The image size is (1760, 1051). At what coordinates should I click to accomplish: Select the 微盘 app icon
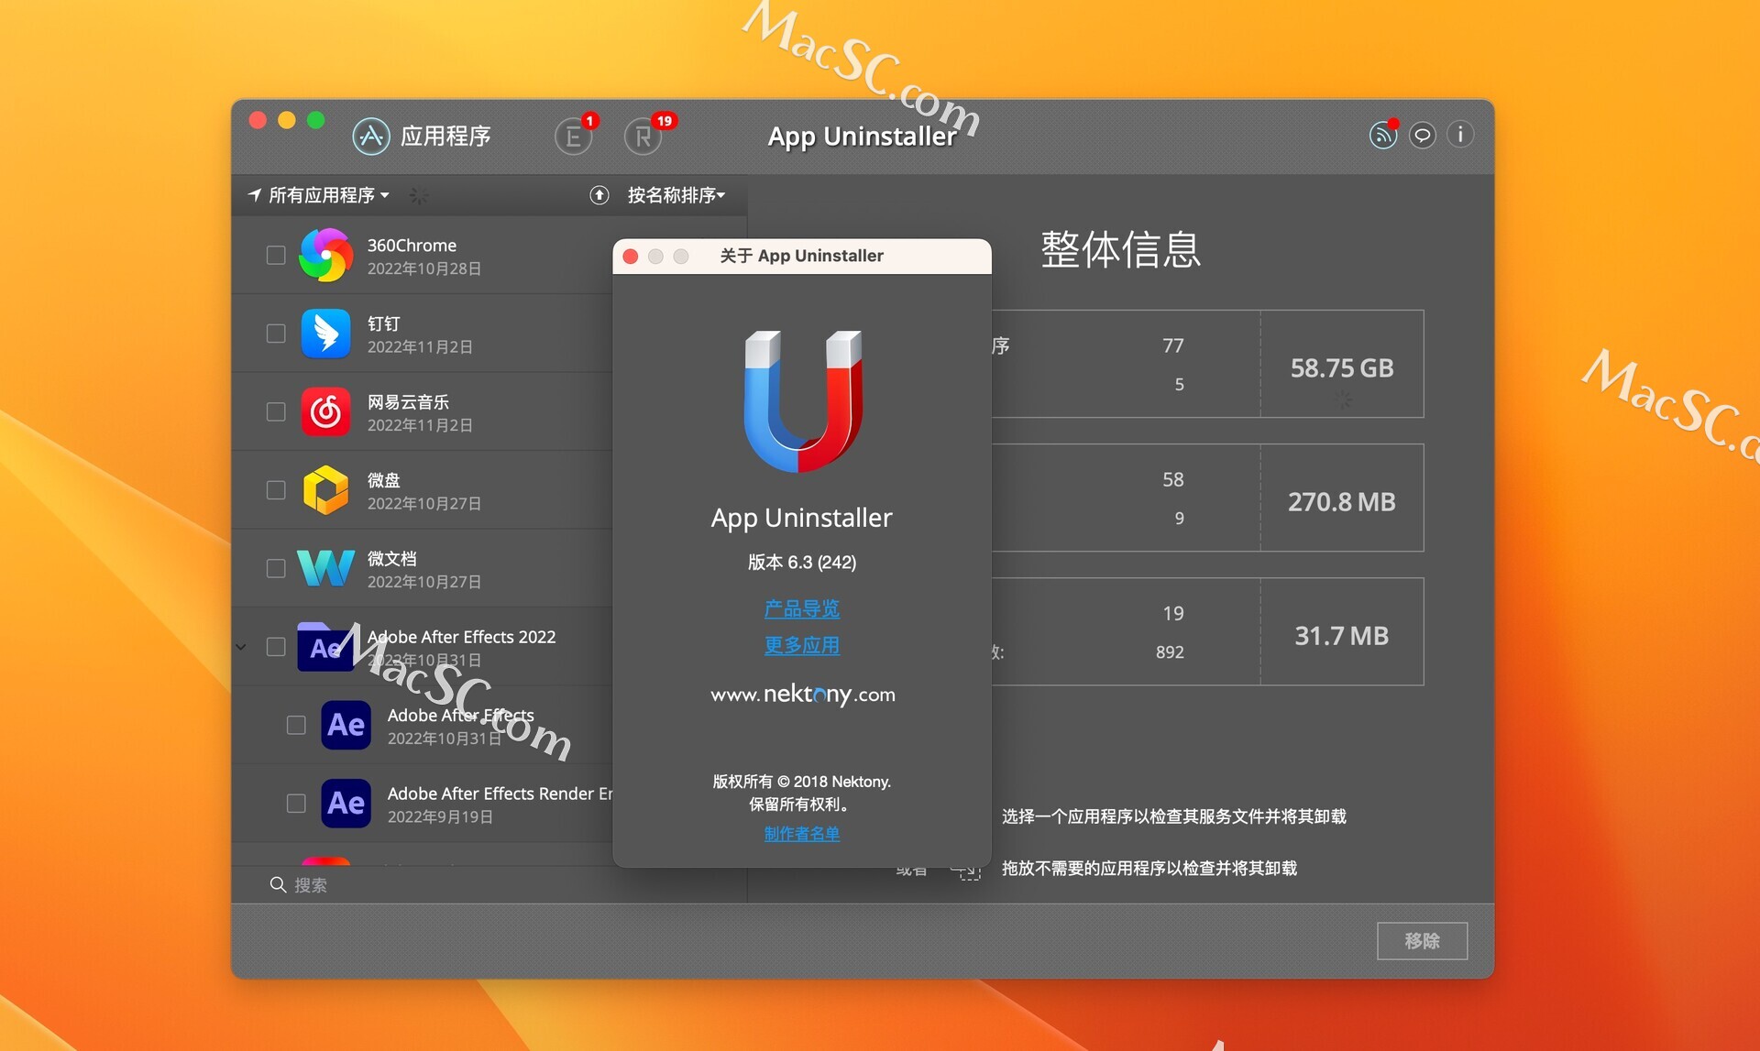[326, 490]
